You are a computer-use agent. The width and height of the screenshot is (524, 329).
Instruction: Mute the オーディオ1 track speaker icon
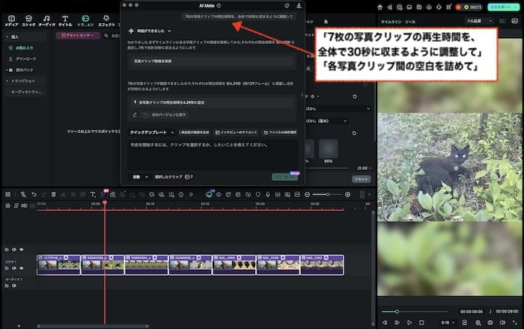pos(14,286)
